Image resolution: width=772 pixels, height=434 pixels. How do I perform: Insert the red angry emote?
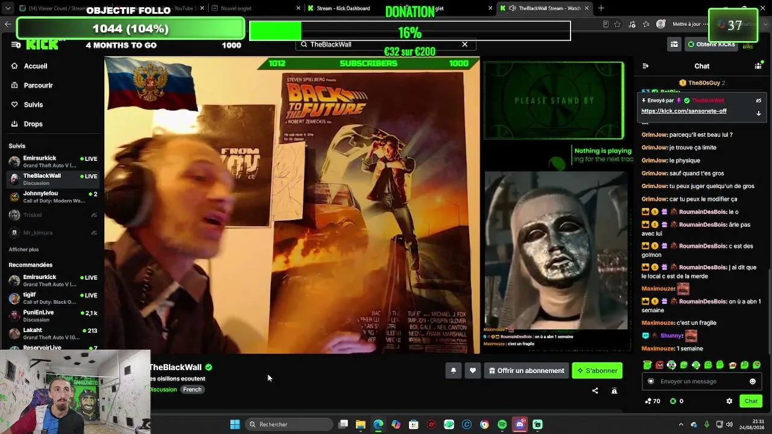tap(659, 365)
